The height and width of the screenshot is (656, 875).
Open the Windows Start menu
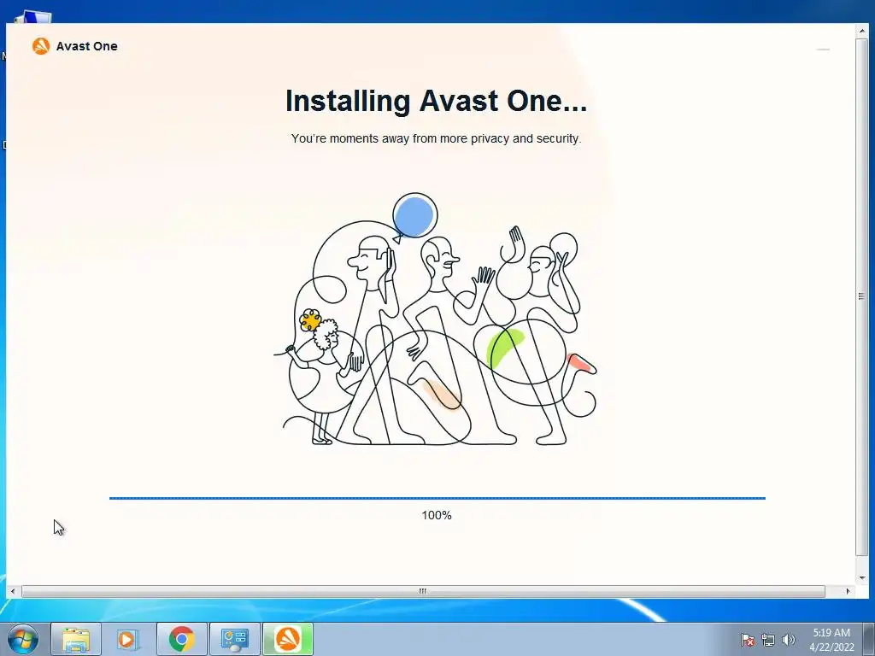click(x=21, y=639)
